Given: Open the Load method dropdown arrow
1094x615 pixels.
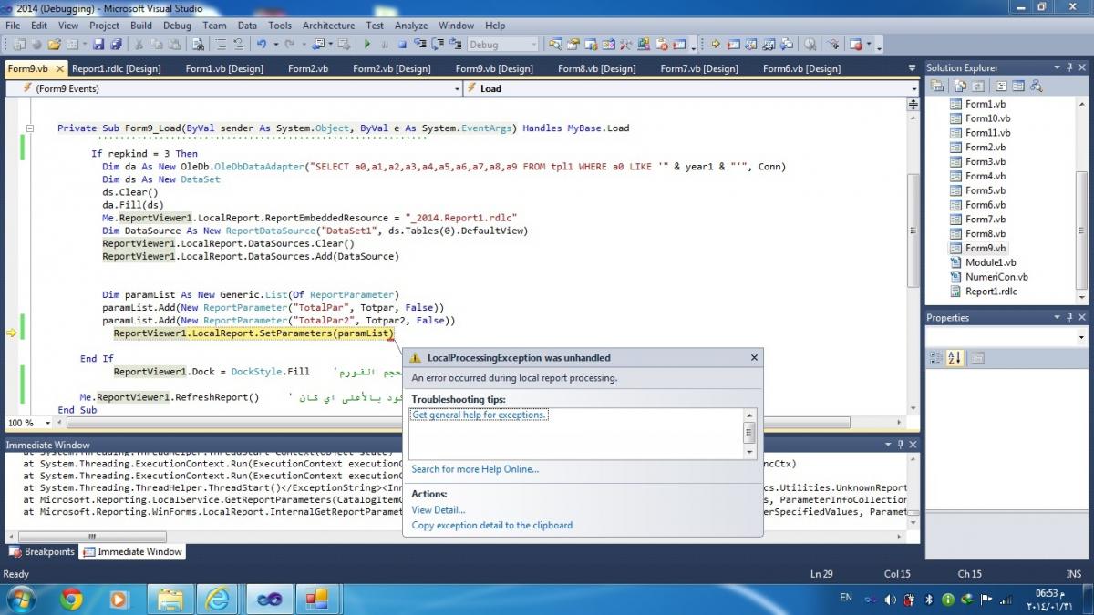Looking at the screenshot, I should [x=913, y=88].
